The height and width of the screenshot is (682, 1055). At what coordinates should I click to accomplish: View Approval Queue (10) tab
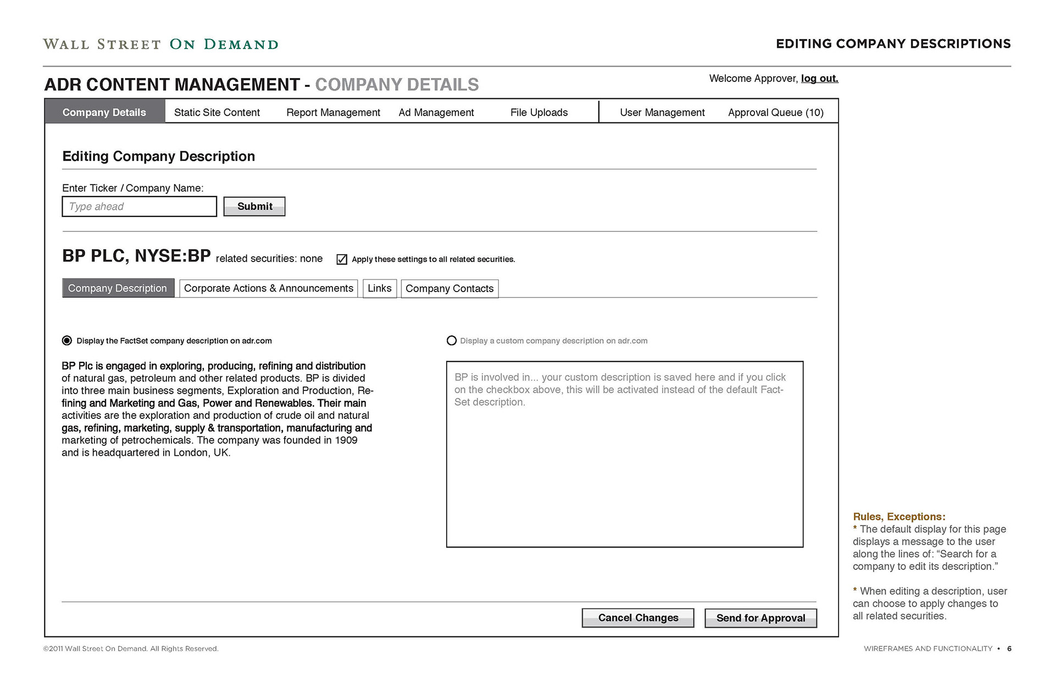click(x=776, y=113)
